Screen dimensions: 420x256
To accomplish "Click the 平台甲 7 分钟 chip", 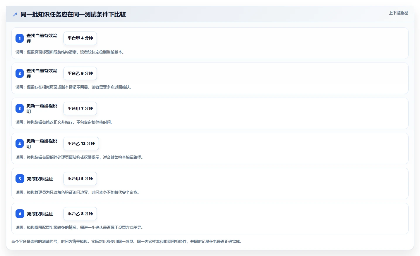I will coord(80,108).
